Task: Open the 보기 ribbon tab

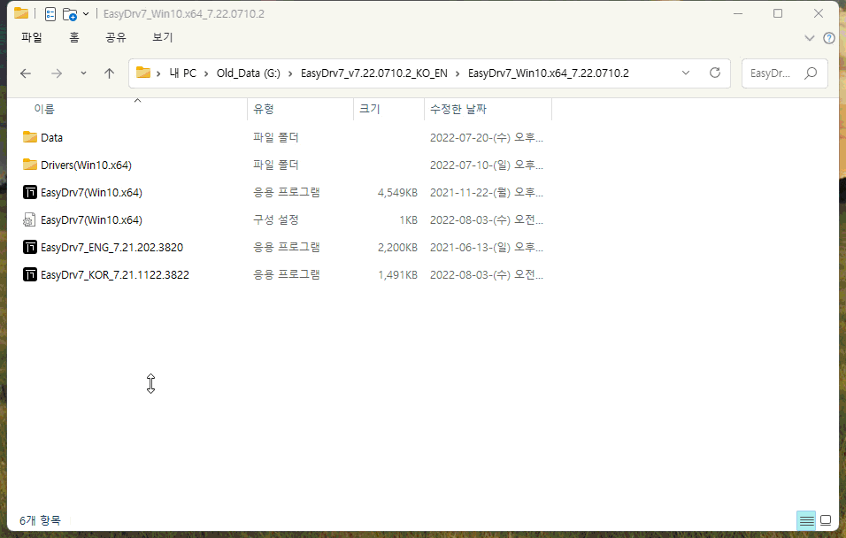Action: tap(163, 37)
